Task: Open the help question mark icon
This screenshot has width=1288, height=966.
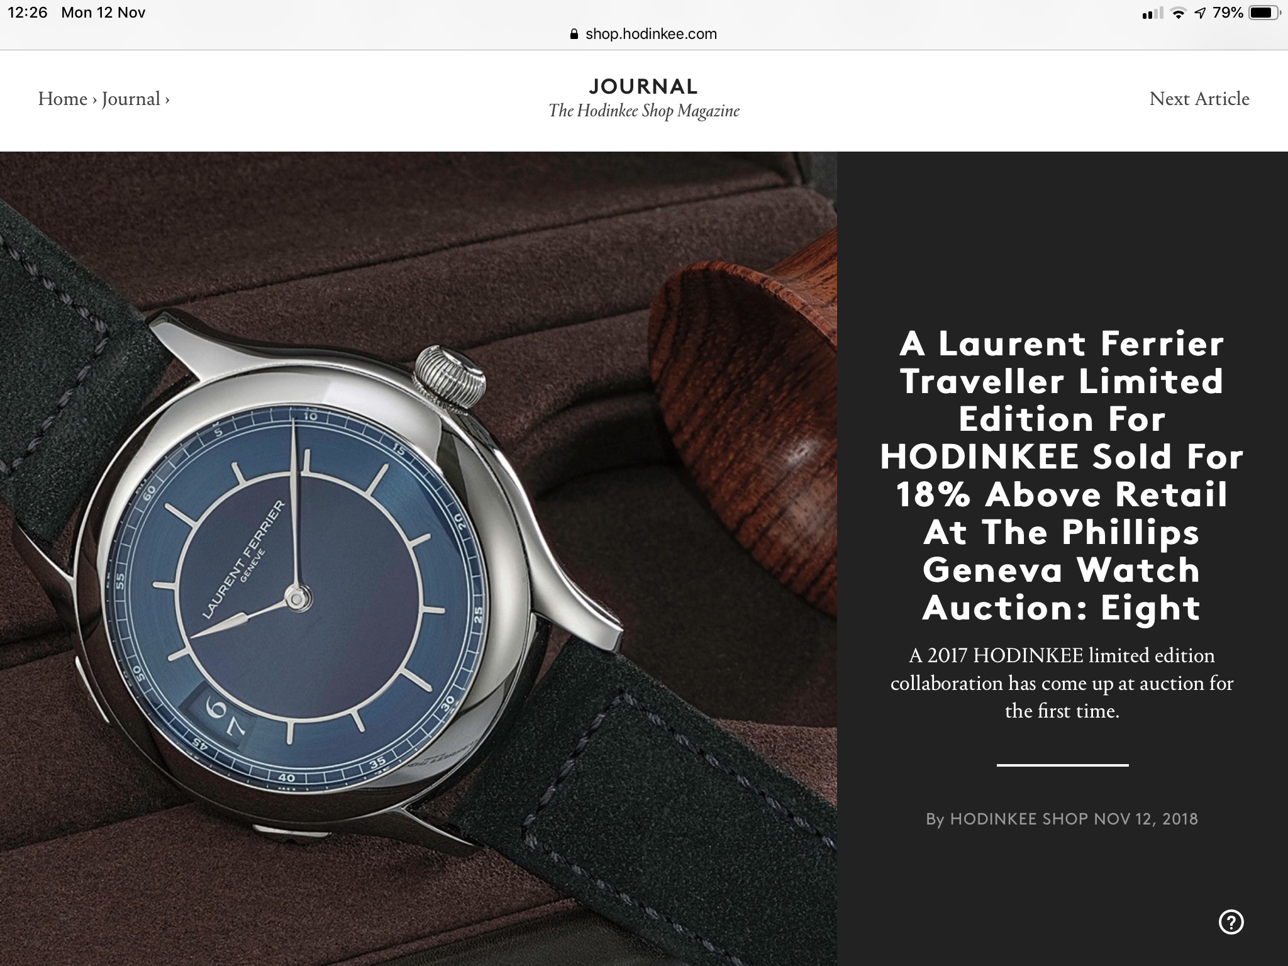Action: 1231,922
